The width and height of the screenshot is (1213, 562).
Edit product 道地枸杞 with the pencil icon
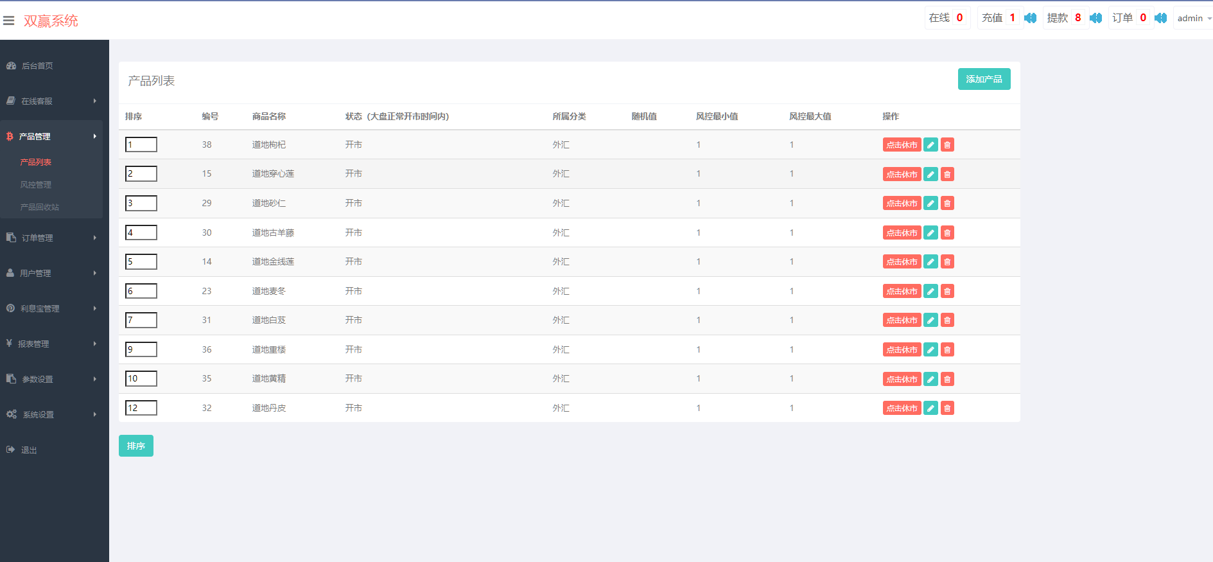pyautogui.click(x=930, y=145)
